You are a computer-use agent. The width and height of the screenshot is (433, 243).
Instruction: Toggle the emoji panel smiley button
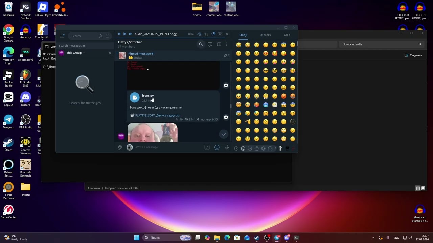tap(217, 147)
